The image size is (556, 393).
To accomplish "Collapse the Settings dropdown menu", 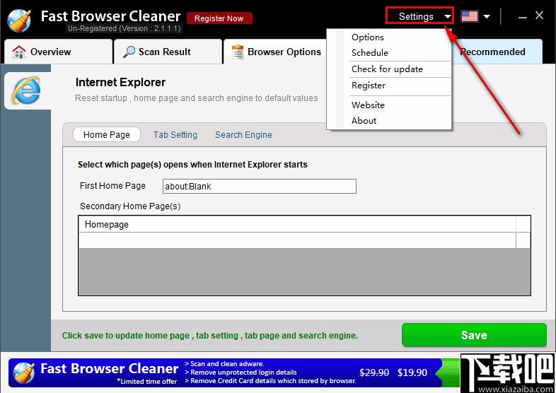I will point(419,16).
